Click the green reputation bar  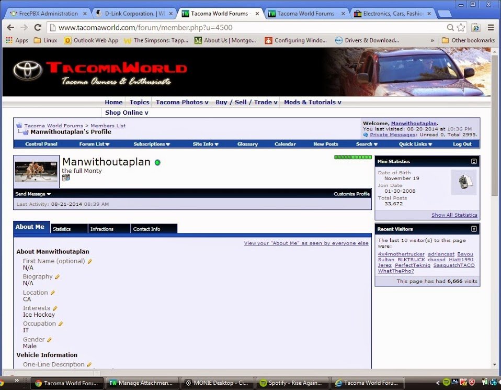[x=353, y=157]
